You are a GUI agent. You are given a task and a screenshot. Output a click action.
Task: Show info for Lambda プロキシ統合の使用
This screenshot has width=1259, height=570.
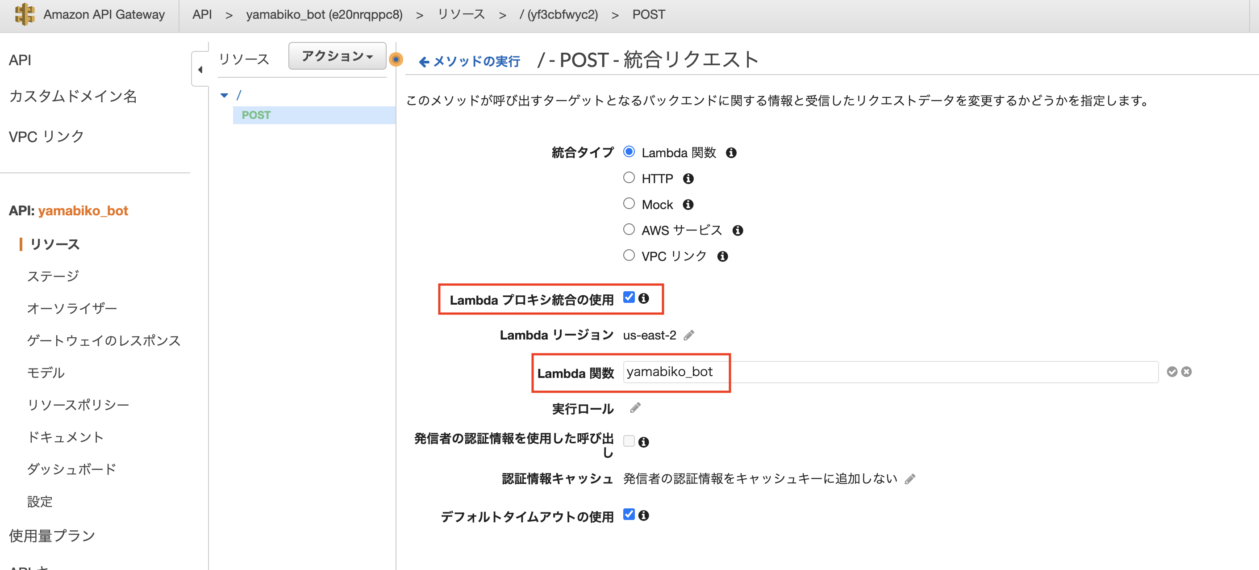644,298
